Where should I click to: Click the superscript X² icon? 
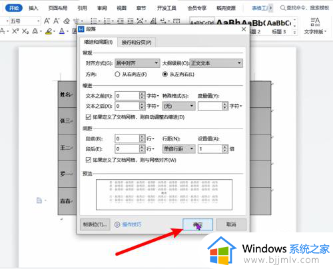click(15, 31)
